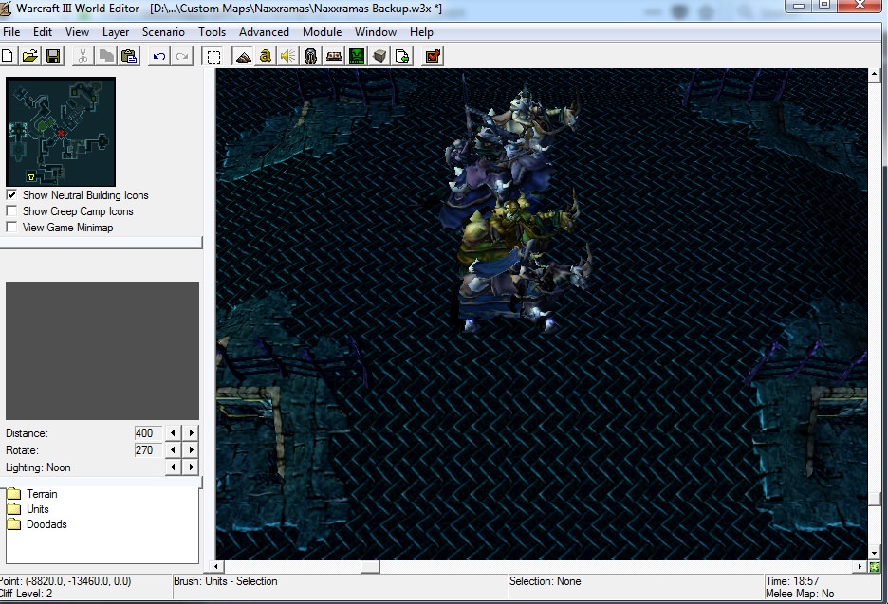Viewport: 888px width, 604px height.
Task: Tick the View Game Minimap checkbox
Action: point(11,227)
